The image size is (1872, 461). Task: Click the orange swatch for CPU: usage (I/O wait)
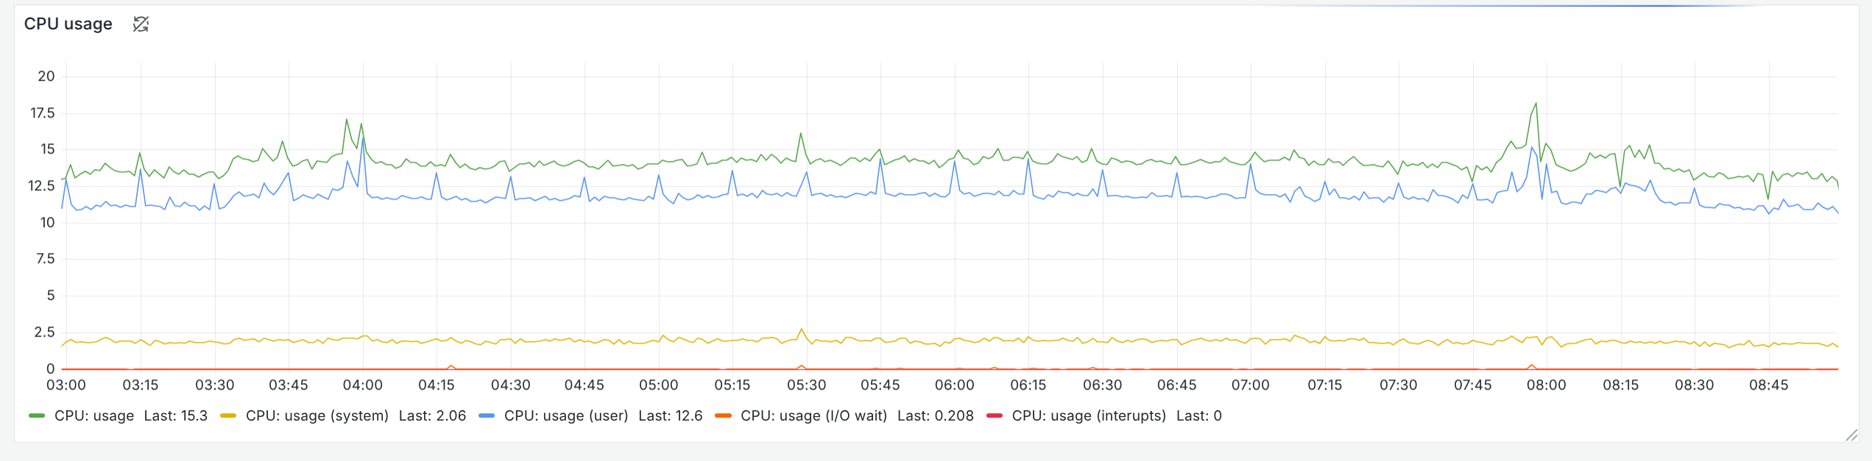click(722, 415)
